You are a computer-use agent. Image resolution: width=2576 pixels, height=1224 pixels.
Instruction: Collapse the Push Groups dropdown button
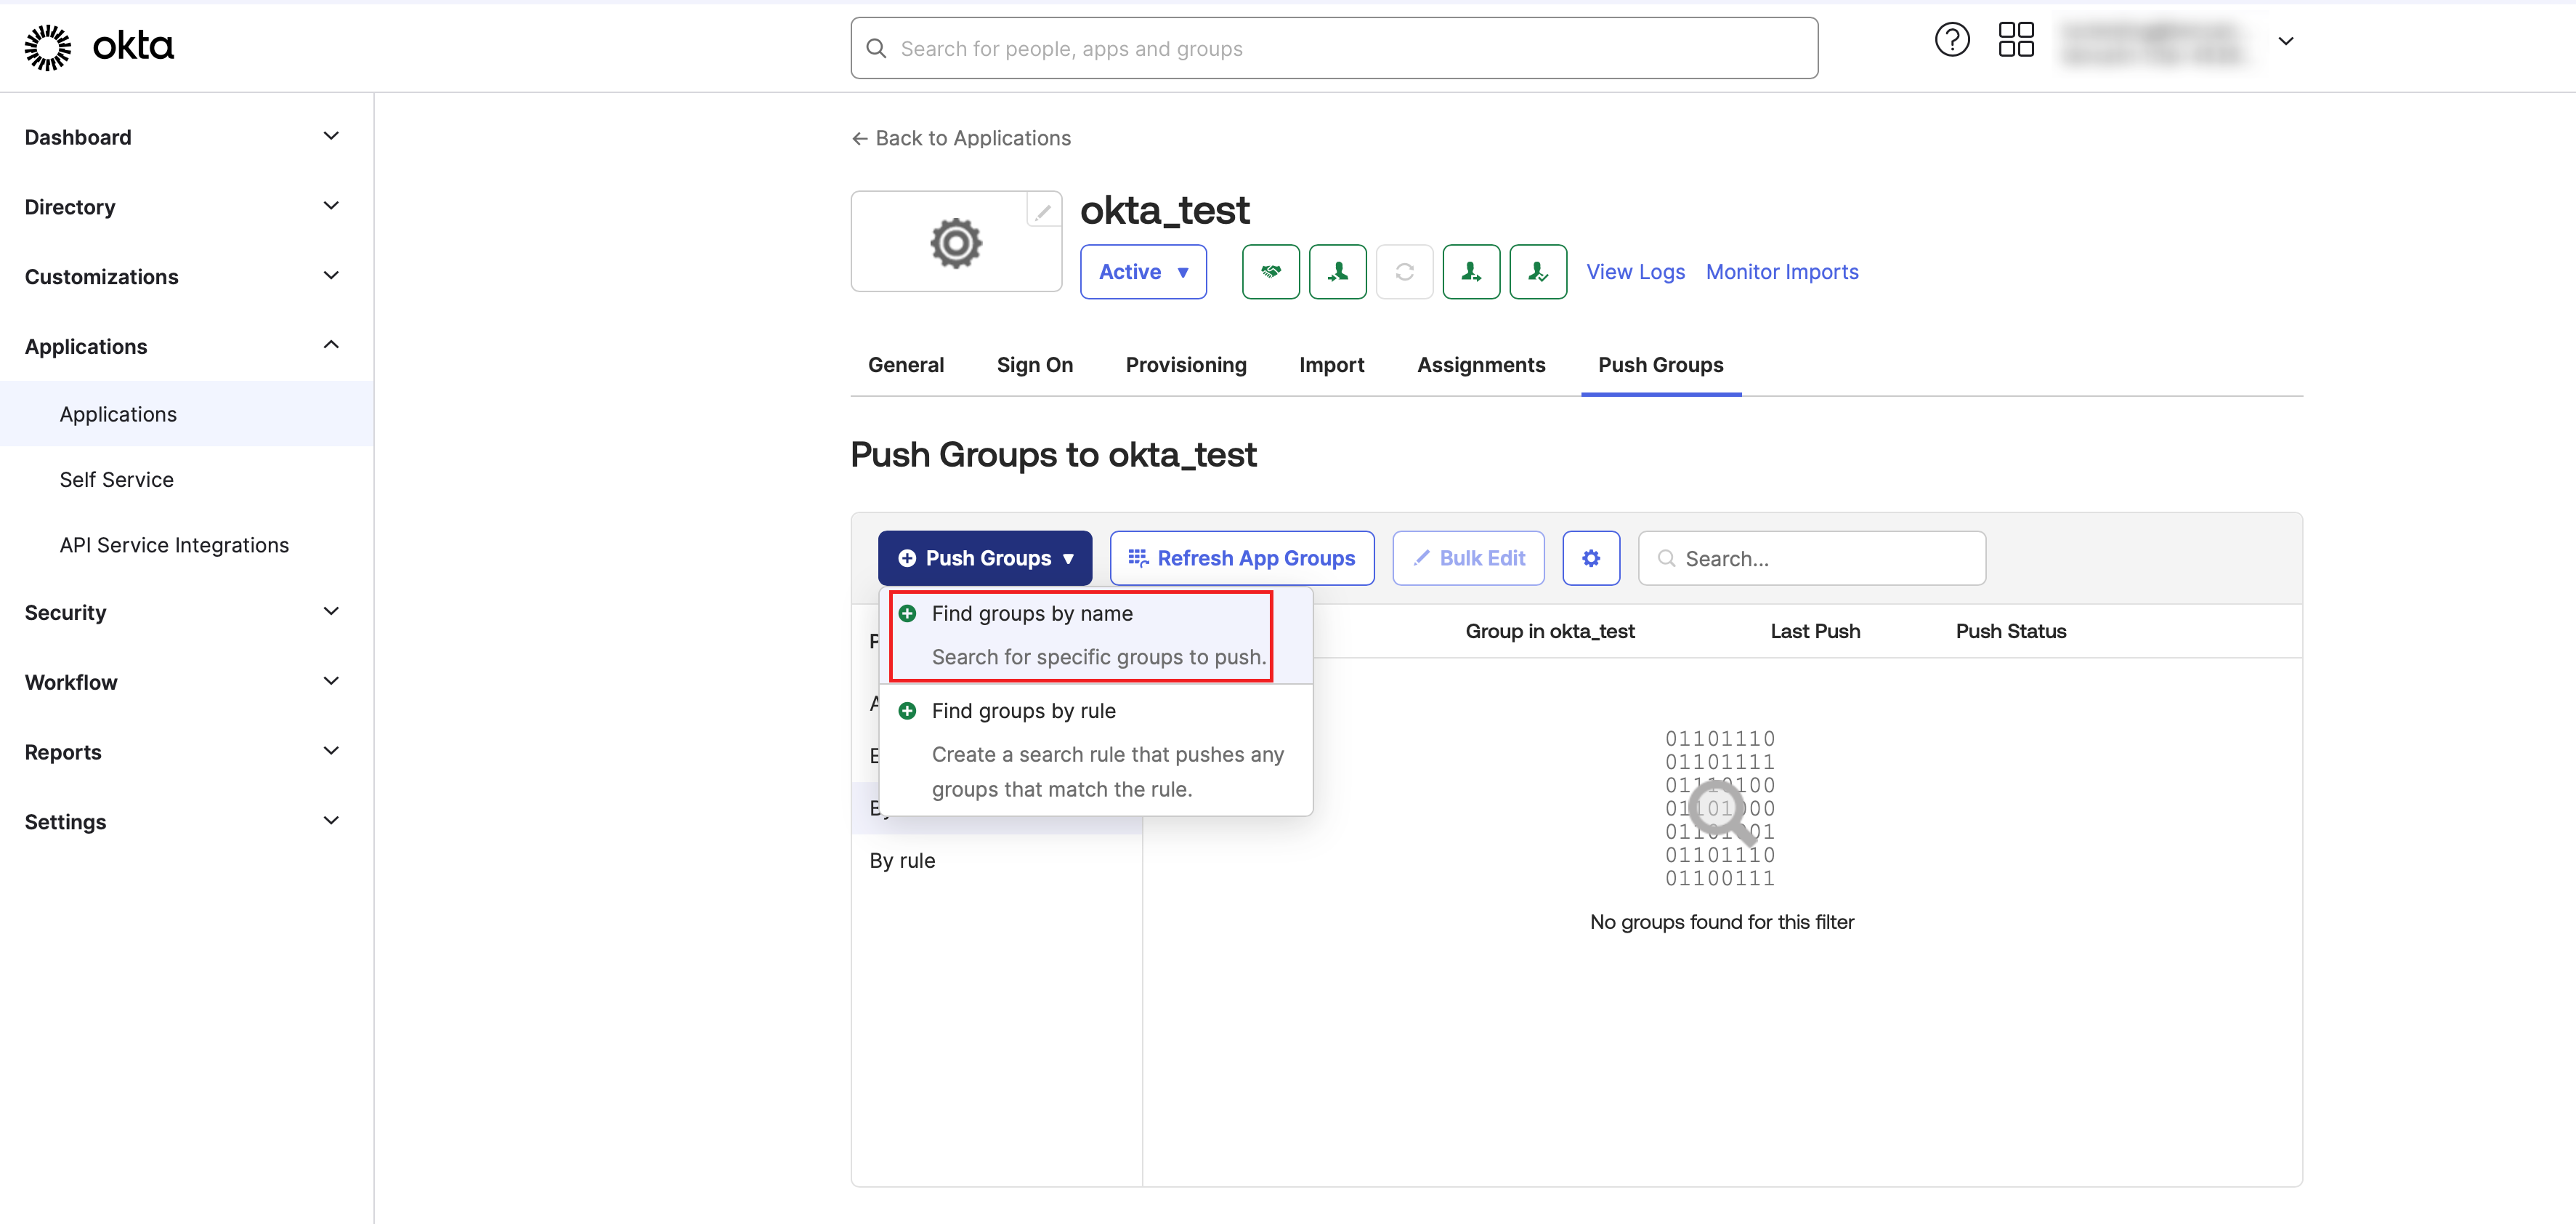[984, 558]
